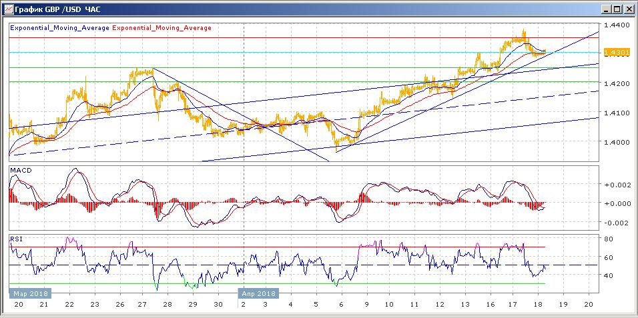
Task: Click the RSI indicator panel label
Action: tap(16, 238)
